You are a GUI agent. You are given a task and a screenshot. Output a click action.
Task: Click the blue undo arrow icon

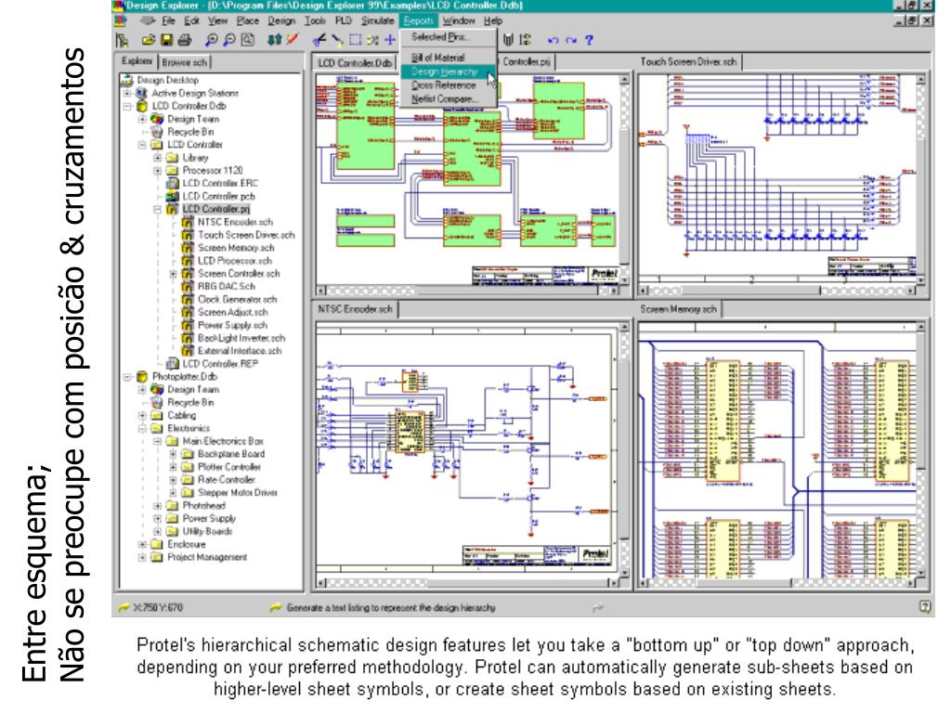(553, 41)
